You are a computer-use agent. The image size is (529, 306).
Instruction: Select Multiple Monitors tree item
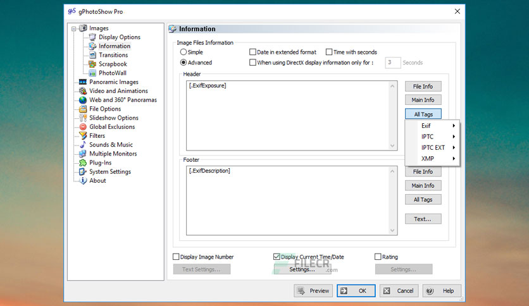113,154
